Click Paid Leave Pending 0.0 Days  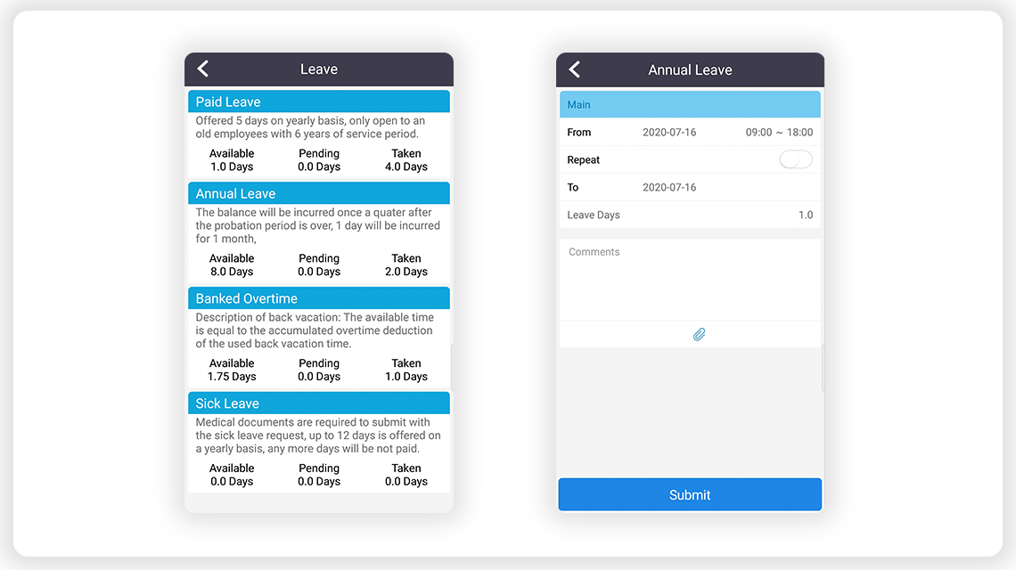click(319, 160)
